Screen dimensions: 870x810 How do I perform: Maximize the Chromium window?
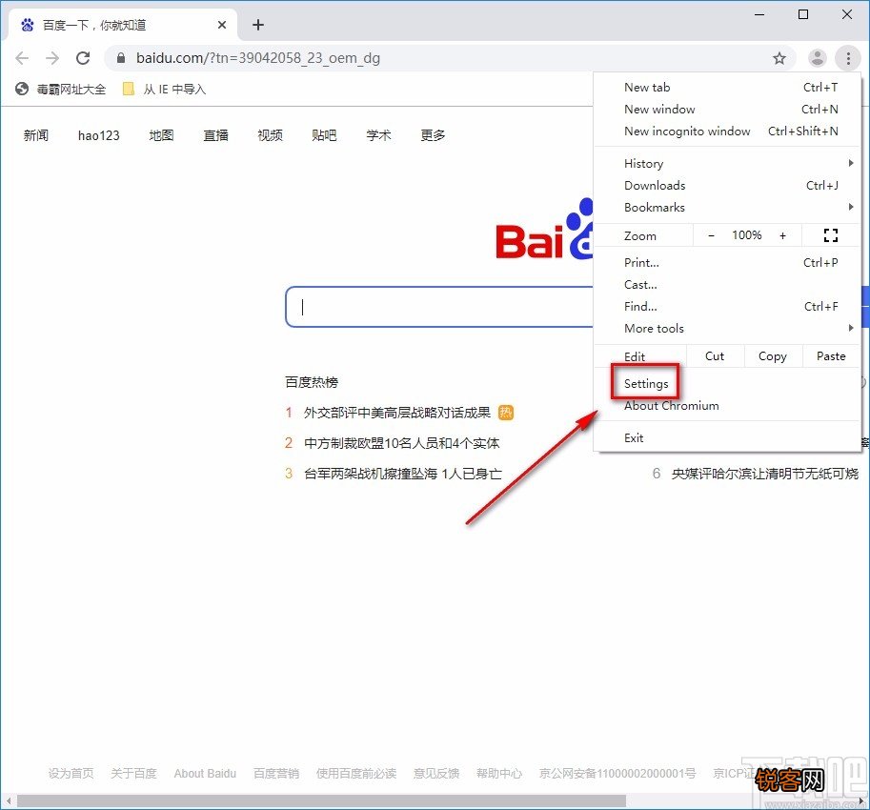click(x=803, y=14)
